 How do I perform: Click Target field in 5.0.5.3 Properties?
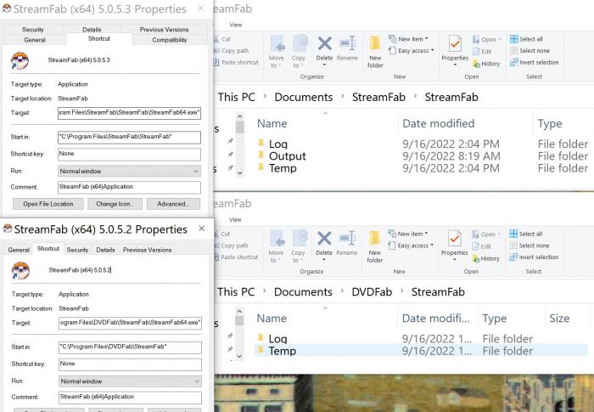point(129,113)
